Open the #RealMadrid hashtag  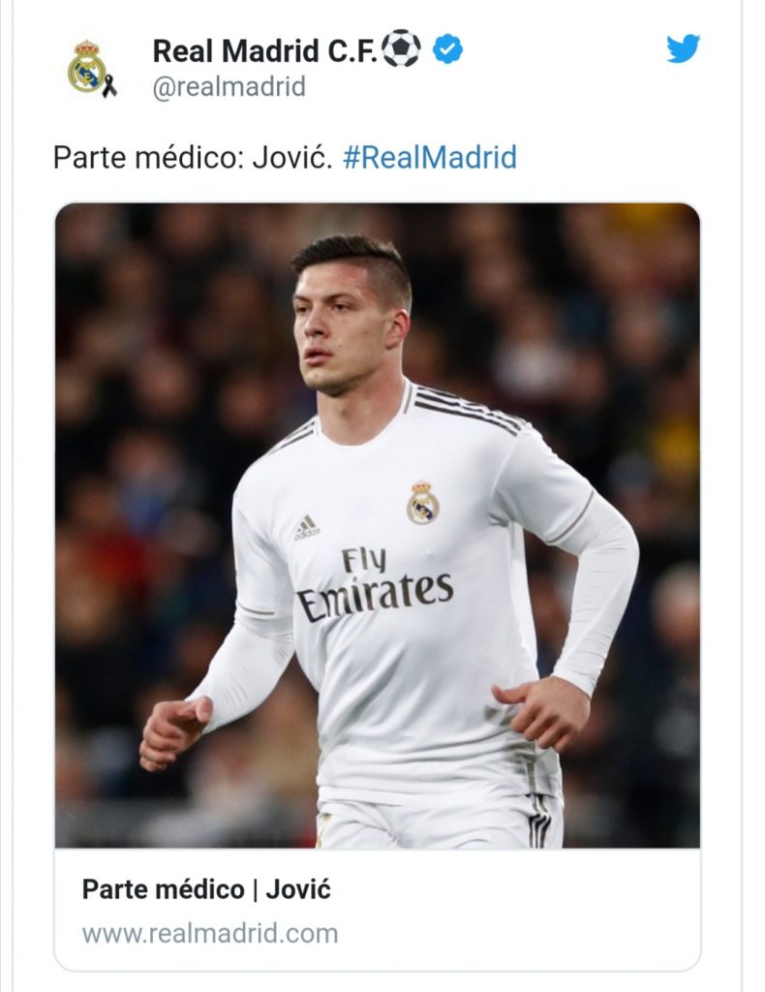click(429, 157)
